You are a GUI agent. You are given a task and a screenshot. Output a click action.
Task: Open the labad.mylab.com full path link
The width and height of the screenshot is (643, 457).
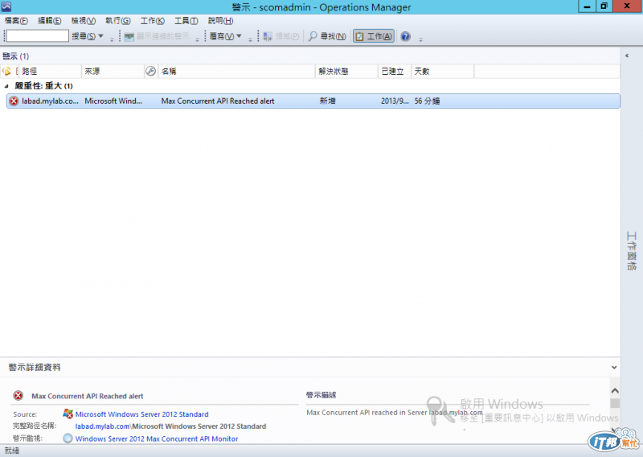click(102, 426)
